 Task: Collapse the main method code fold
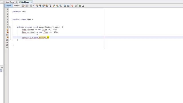coord(10,27)
